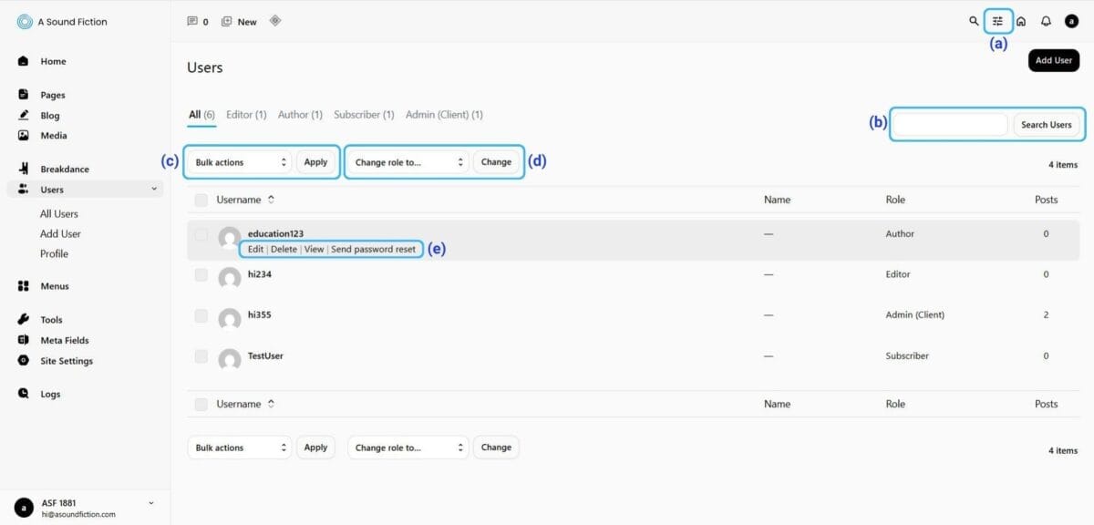Click the search magnifier icon in top bar

(974, 21)
